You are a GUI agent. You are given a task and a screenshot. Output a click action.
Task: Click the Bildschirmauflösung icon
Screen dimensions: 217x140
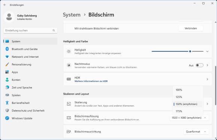point(69,118)
